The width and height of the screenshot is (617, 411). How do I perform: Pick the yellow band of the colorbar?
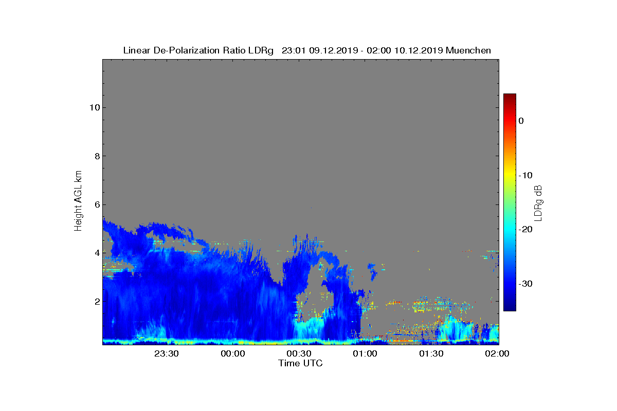(510, 175)
